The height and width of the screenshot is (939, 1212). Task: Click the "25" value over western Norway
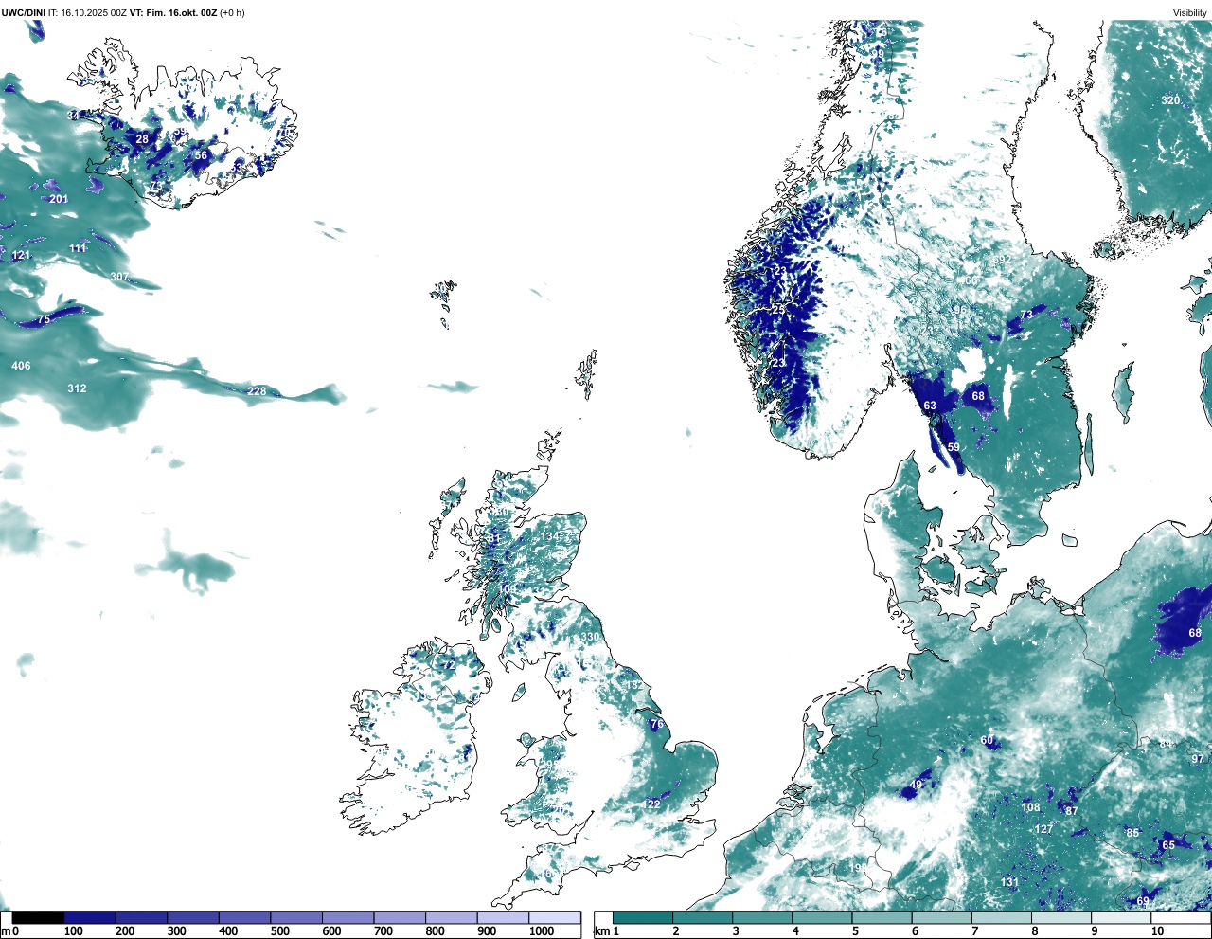[778, 310]
